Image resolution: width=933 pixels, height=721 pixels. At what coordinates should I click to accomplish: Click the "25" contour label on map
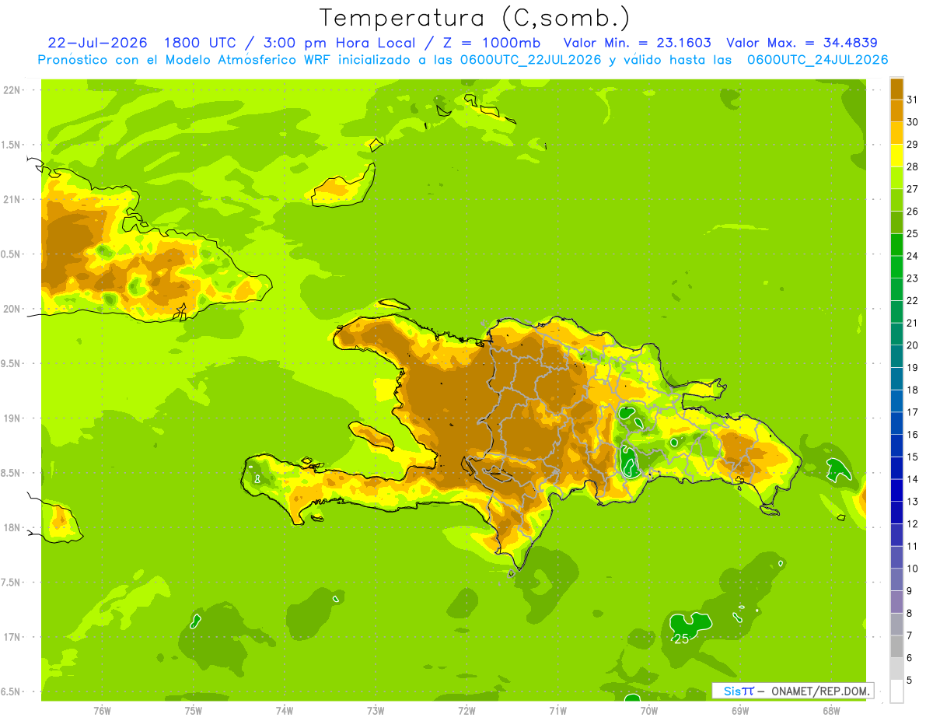[682, 639]
